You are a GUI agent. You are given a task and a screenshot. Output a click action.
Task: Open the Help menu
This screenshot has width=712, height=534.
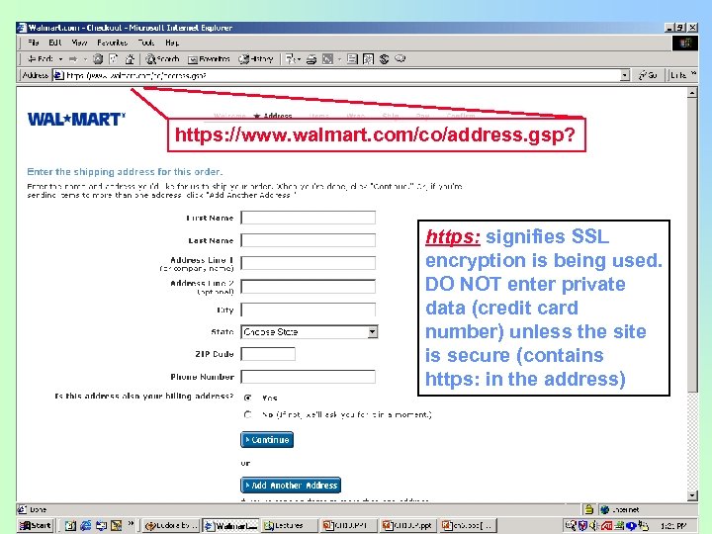tap(172, 43)
